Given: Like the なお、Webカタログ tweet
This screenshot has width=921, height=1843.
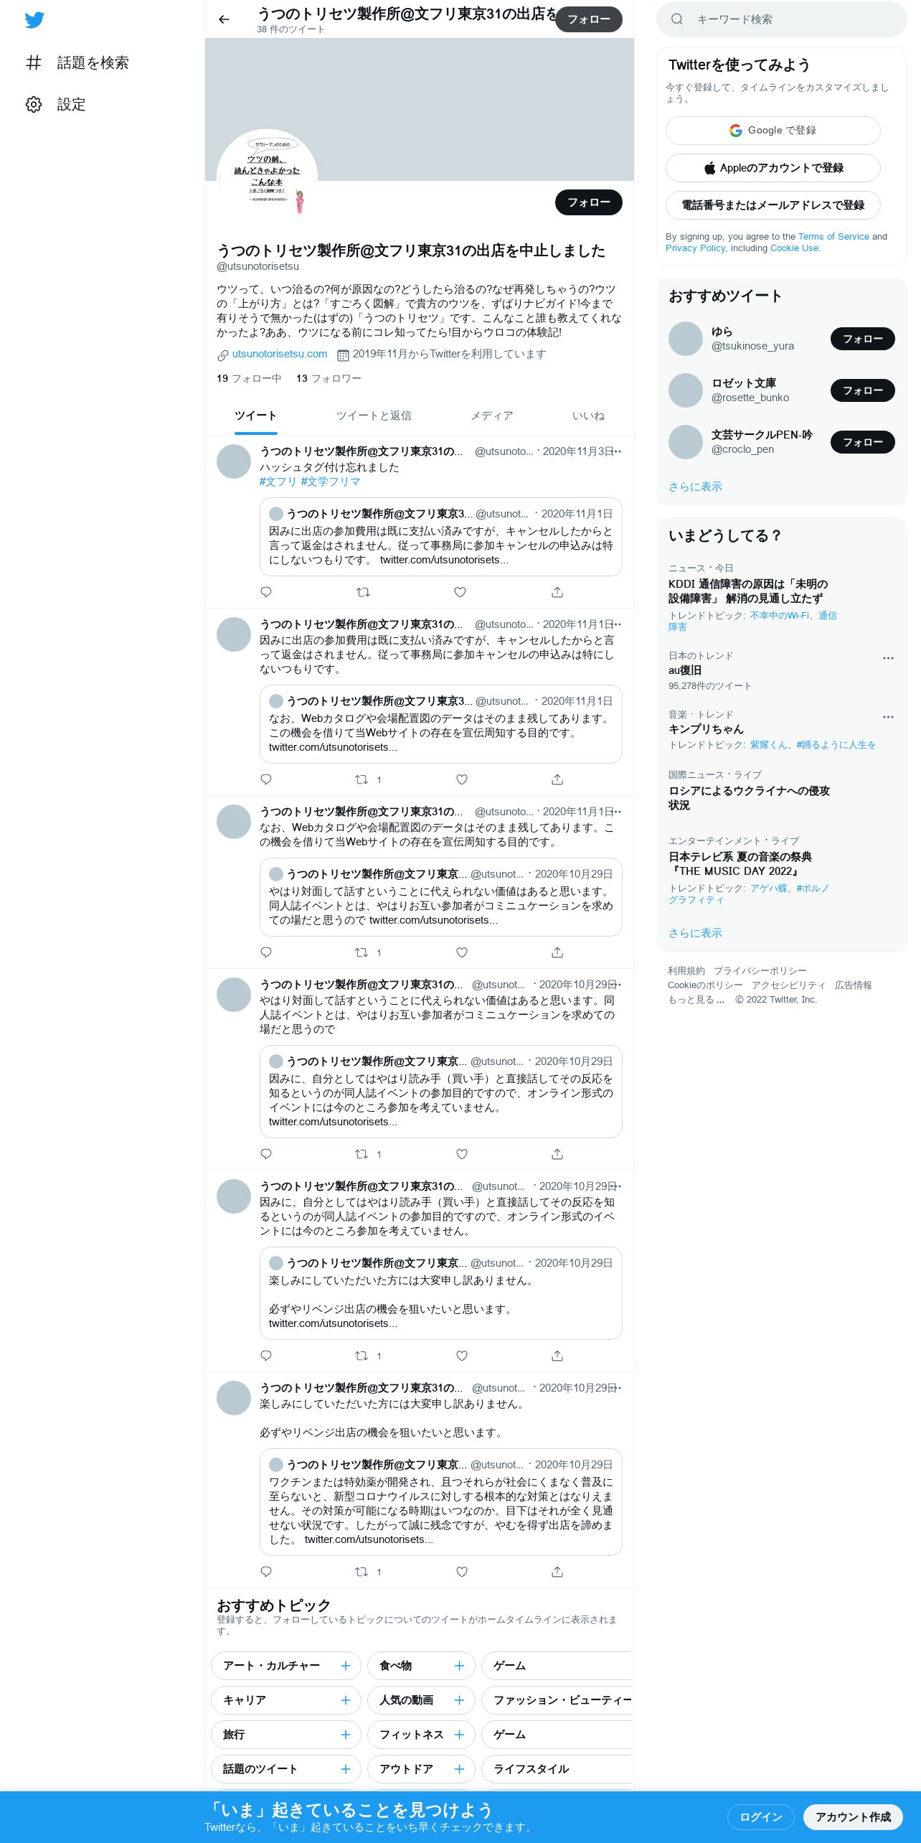Looking at the screenshot, I should click(x=462, y=952).
